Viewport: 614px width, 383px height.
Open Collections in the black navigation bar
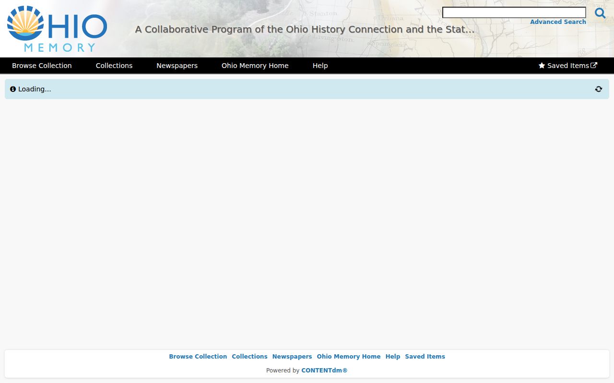click(114, 66)
